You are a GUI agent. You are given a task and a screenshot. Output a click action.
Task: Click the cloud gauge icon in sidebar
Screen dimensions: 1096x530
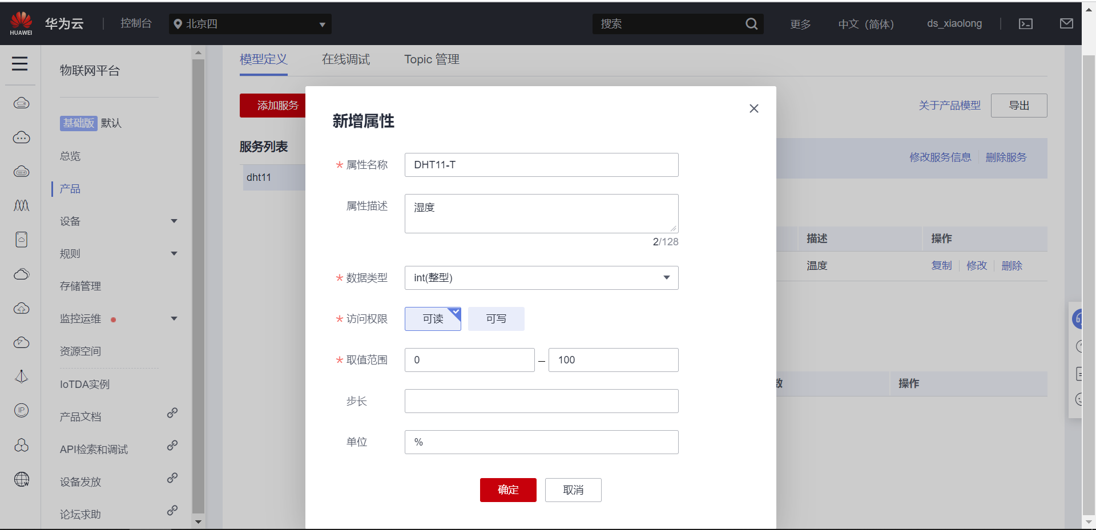22,342
